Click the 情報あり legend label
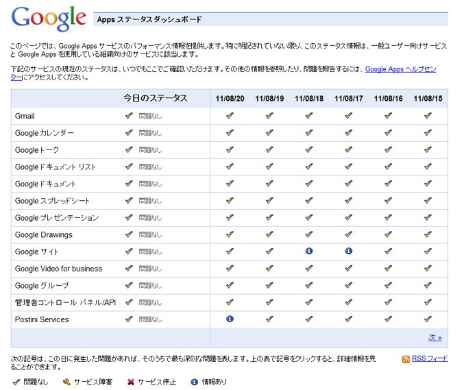The width and height of the screenshot is (464, 390). 215,382
